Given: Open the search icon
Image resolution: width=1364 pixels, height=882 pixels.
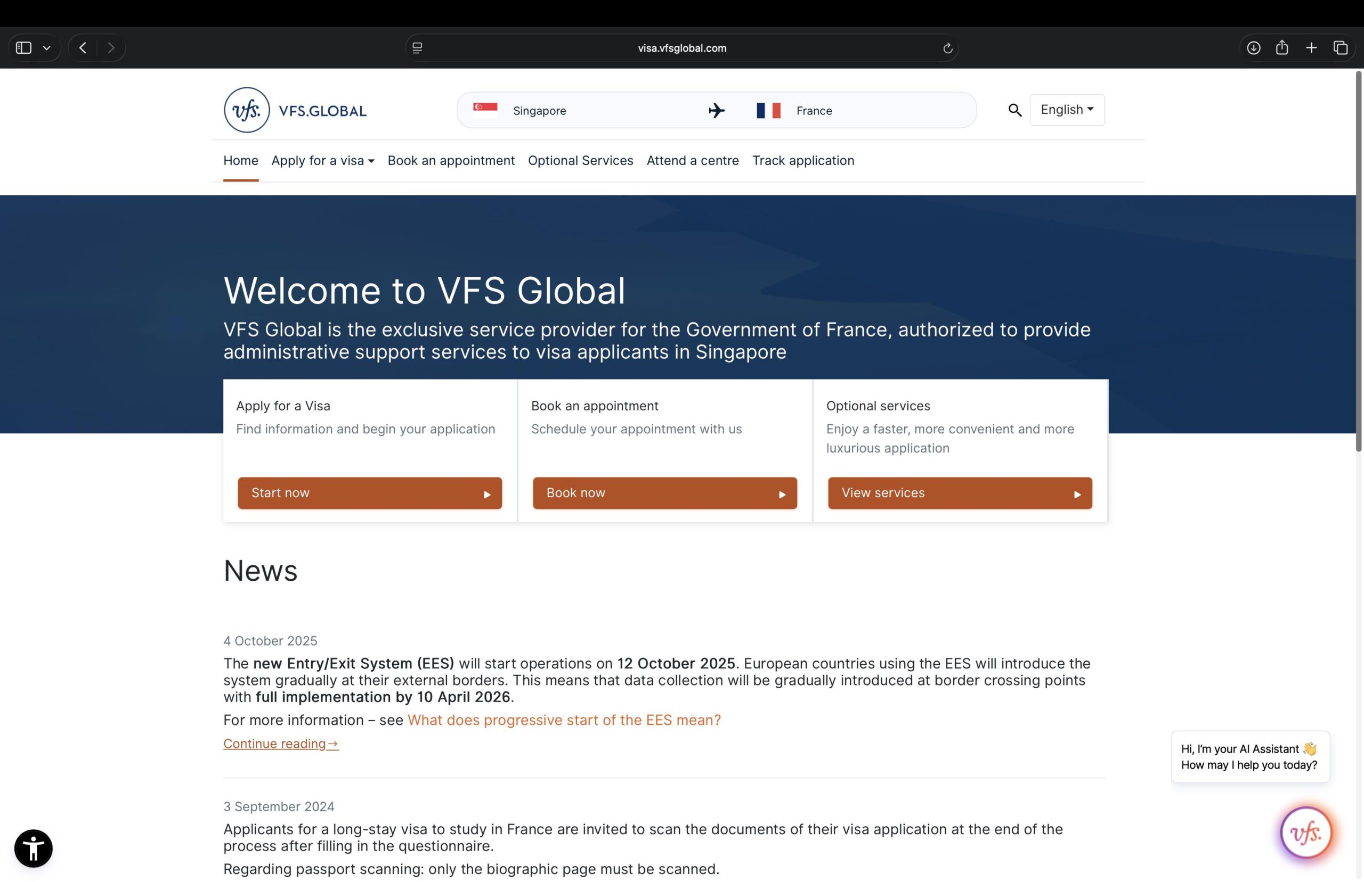Looking at the screenshot, I should pyautogui.click(x=1015, y=110).
